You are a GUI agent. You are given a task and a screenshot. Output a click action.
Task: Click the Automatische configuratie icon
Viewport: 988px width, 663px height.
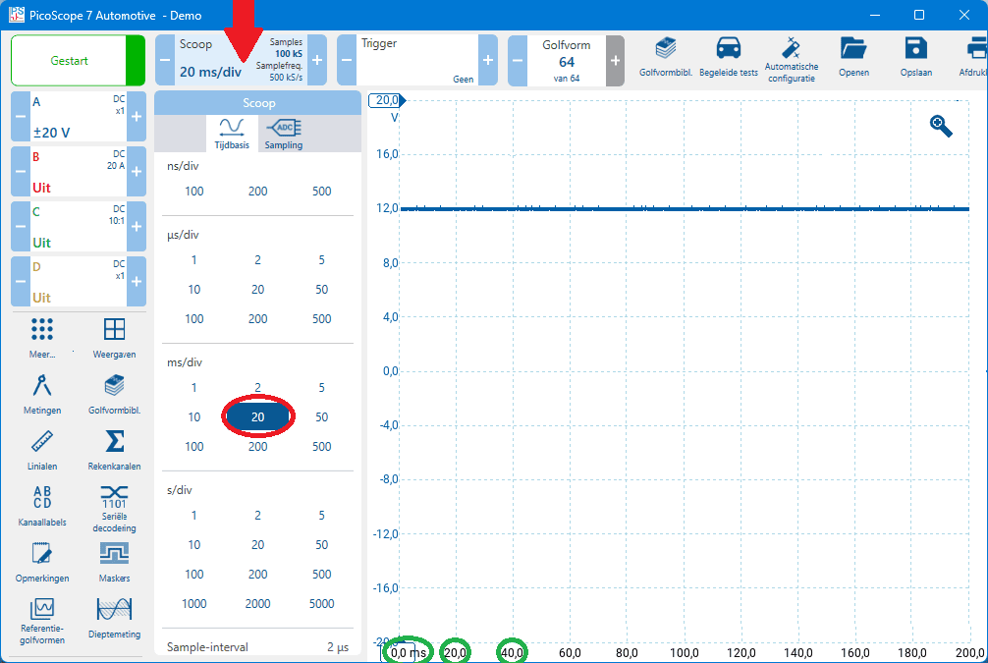[x=791, y=58]
